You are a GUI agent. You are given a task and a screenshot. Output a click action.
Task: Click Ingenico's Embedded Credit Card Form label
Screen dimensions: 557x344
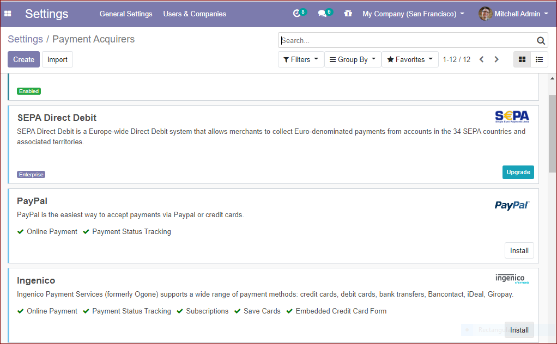(x=341, y=311)
